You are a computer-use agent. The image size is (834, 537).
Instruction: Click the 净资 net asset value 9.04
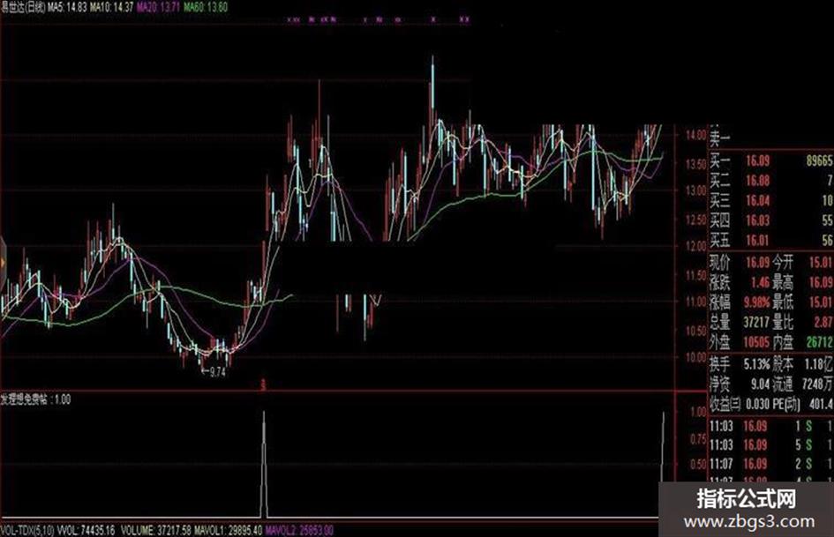pyautogui.click(x=760, y=384)
